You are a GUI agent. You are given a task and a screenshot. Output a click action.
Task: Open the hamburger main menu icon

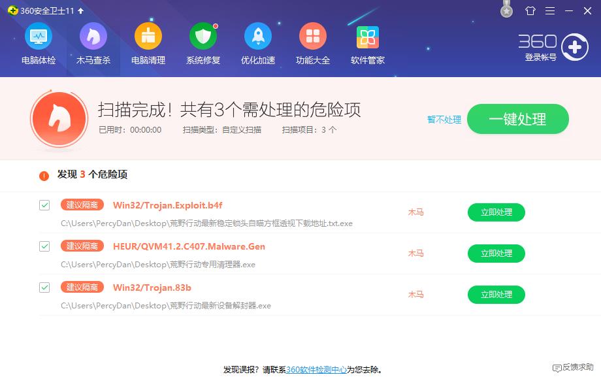(x=550, y=10)
